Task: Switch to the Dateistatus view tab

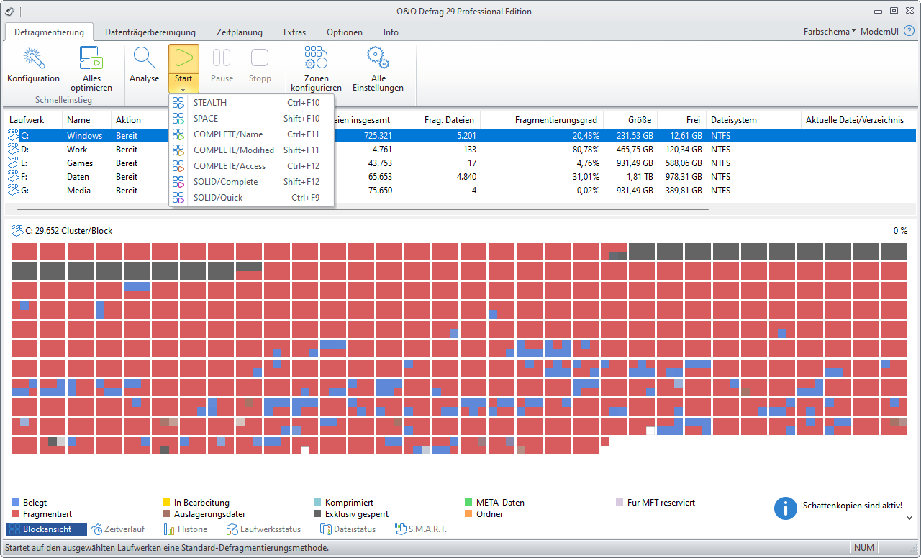Action: [348, 529]
